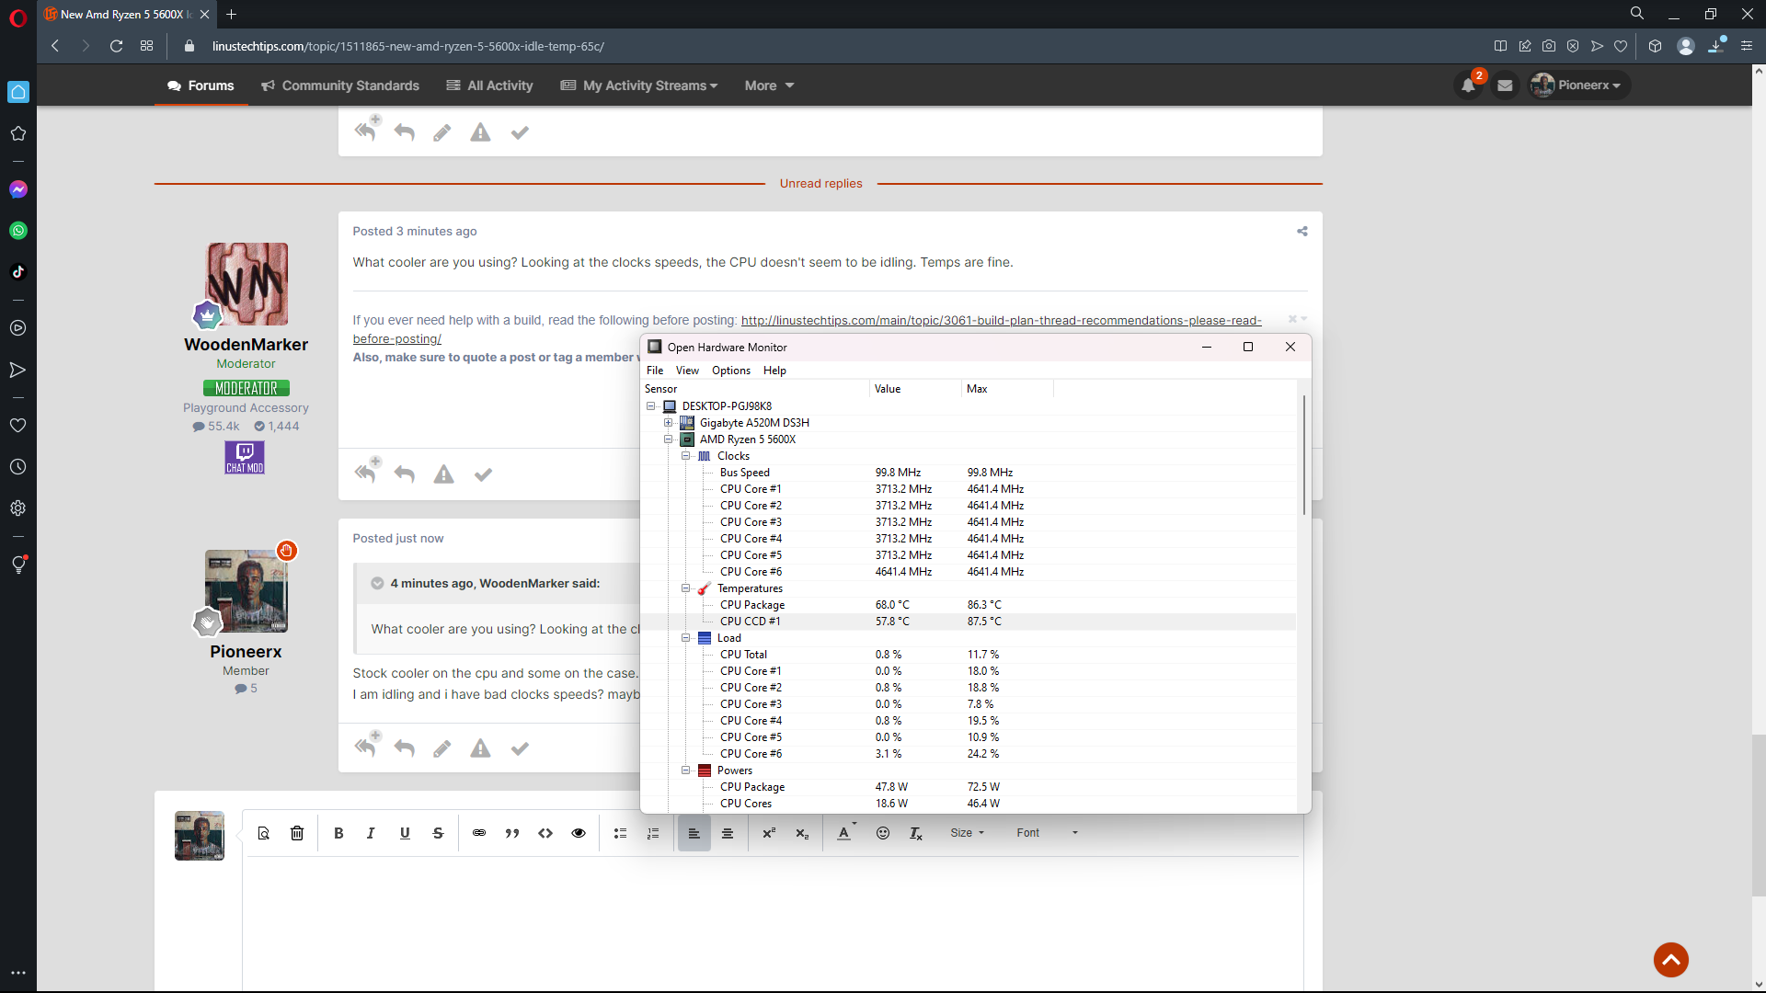The height and width of the screenshot is (993, 1766).
Task: Expand the Gigabyte A520M DS3H node
Action: pyautogui.click(x=669, y=423)
